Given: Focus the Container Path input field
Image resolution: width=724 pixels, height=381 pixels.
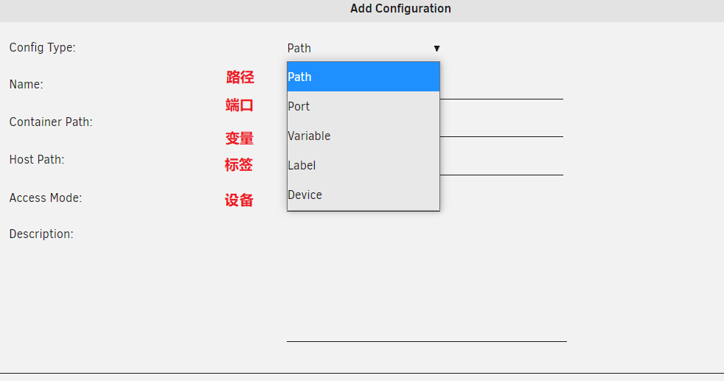Looking at the screenshot, I should pos(501,126).
